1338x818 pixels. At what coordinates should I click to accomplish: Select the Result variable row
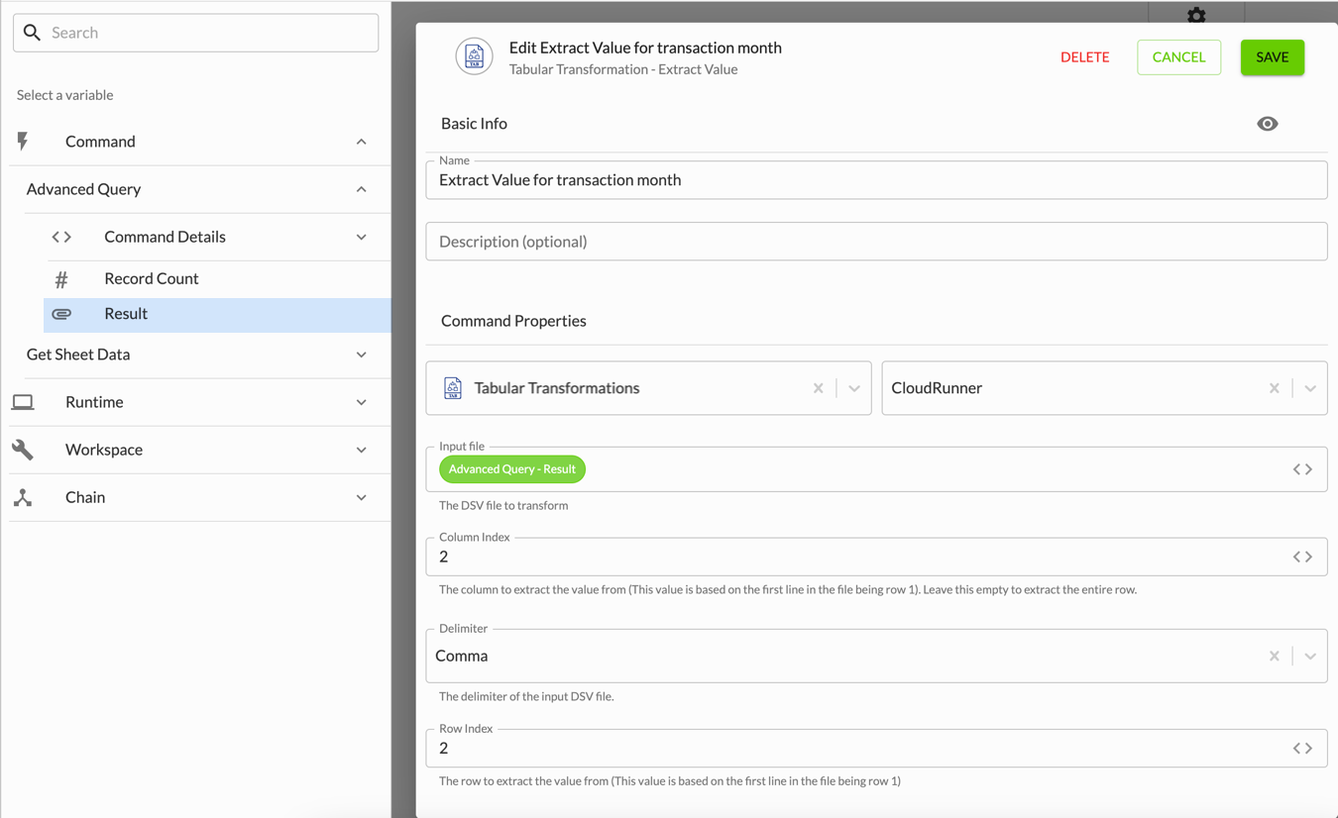(217, 314)
